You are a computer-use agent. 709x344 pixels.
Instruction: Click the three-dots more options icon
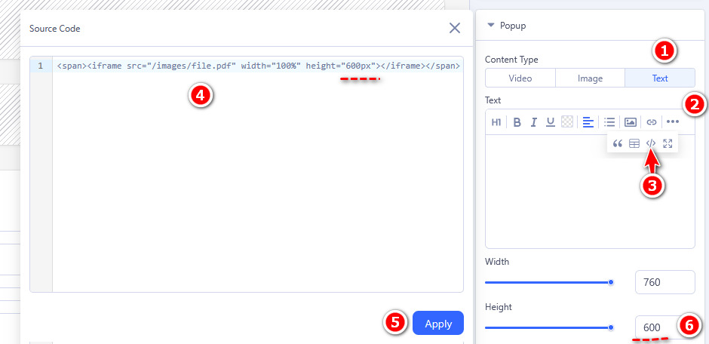point(673,121)
